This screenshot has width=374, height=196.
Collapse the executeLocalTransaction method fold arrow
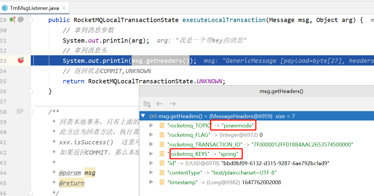[x=30, y=20]
